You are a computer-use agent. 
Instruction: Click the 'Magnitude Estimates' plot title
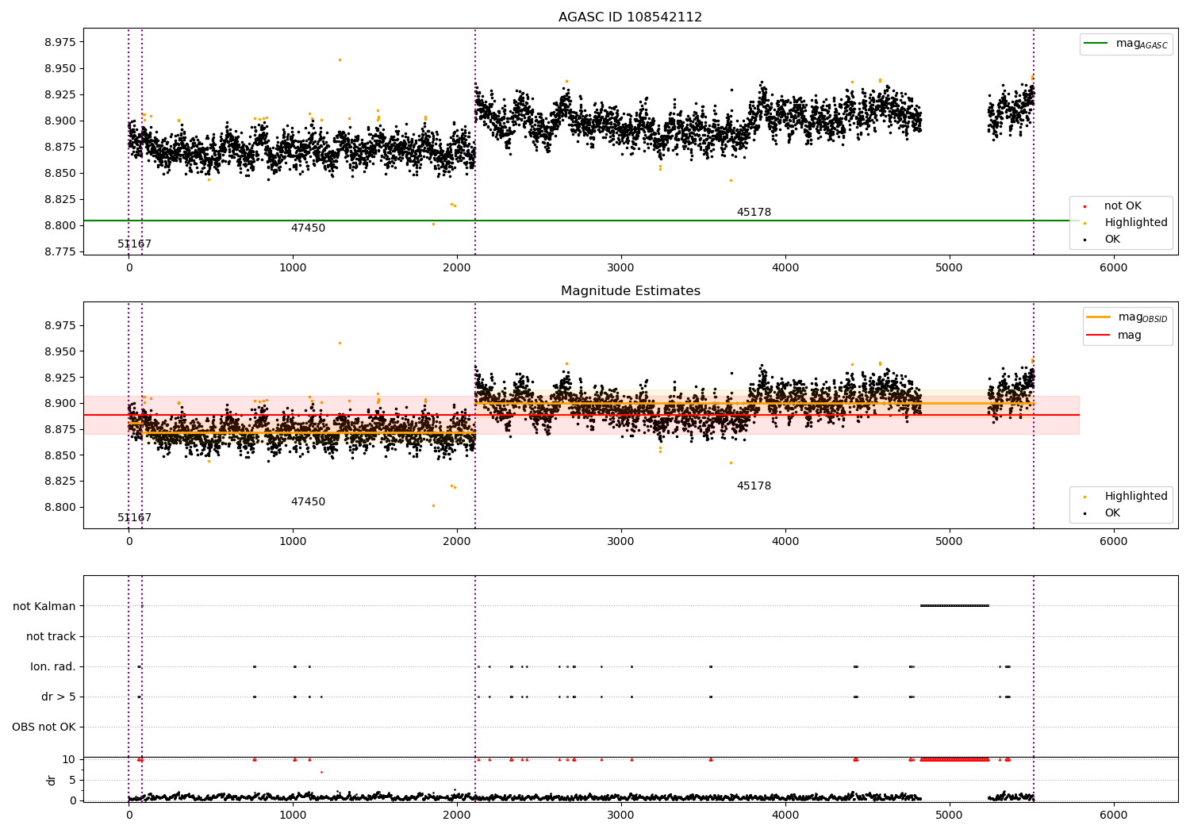coord(630,291)
